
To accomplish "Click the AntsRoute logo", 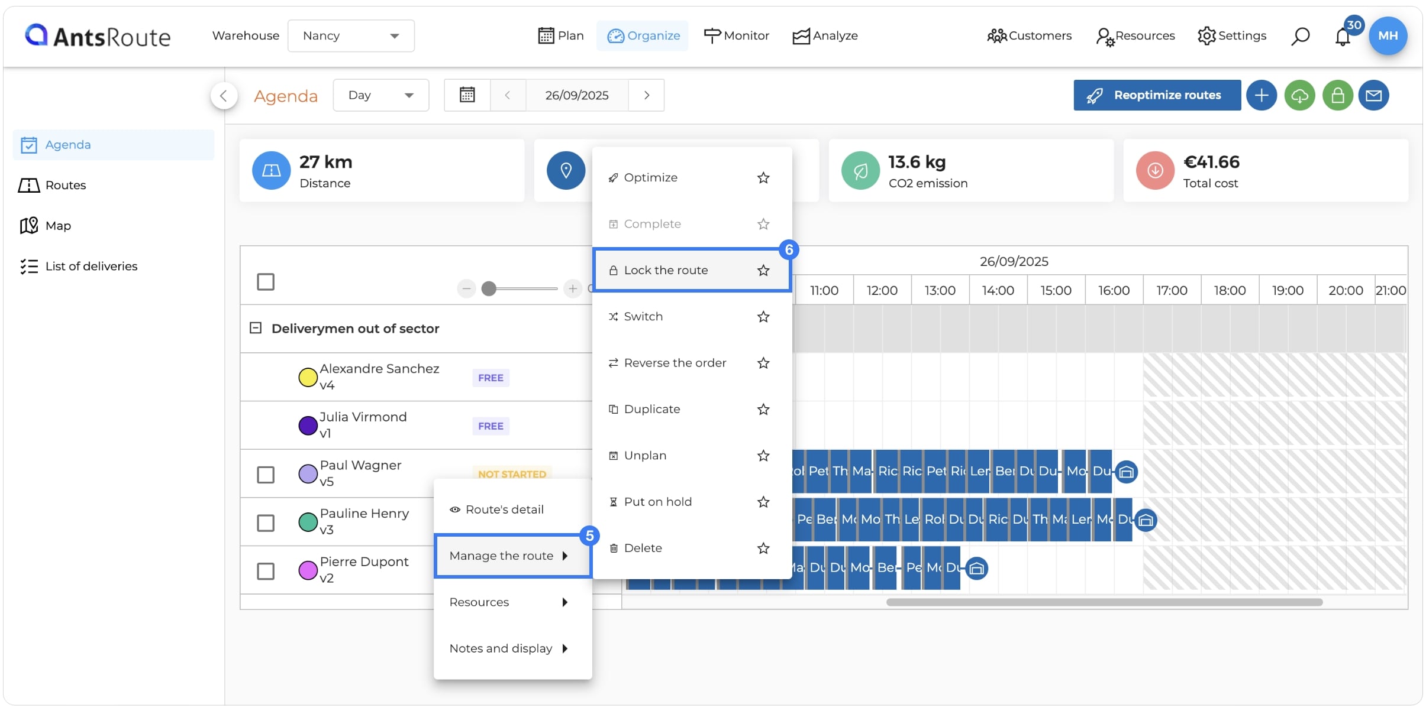I will pyautogui.click(x=98, y=36).
